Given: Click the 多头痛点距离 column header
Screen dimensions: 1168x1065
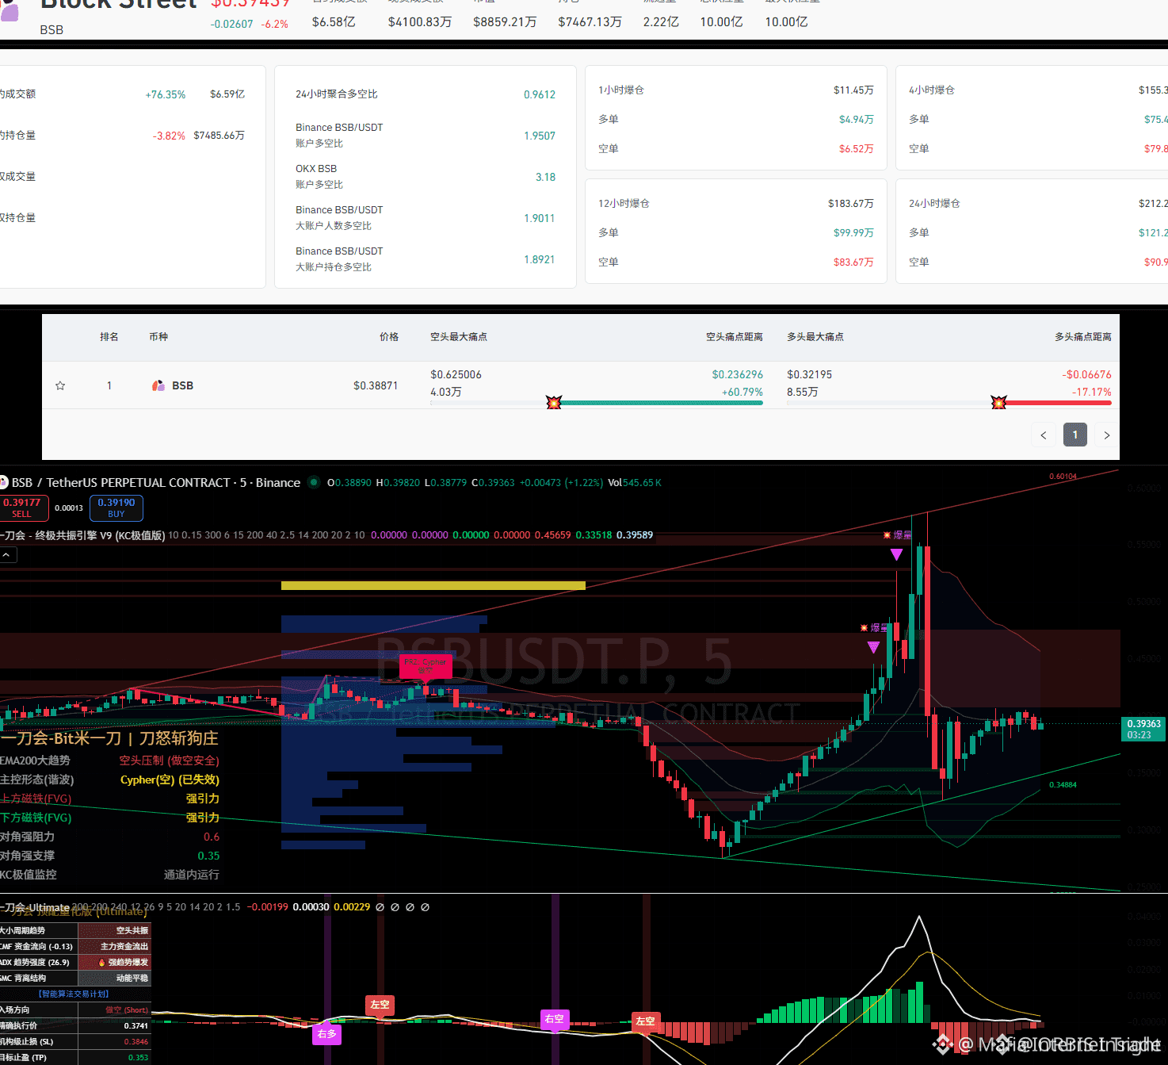Looking at the screenshot, I should pos(1083,337).
